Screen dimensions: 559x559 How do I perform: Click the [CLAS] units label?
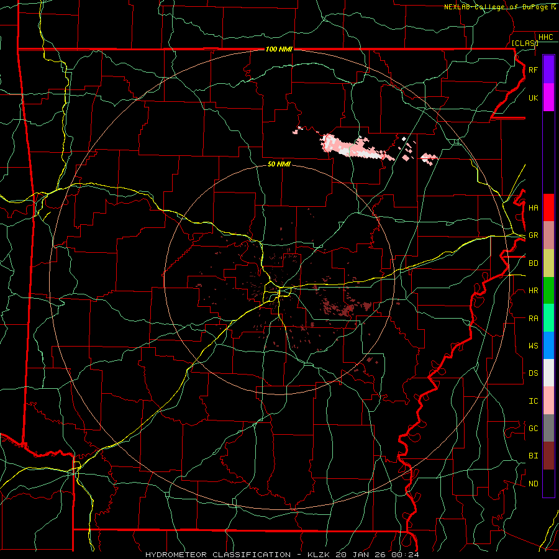click(x=525, y=43)
